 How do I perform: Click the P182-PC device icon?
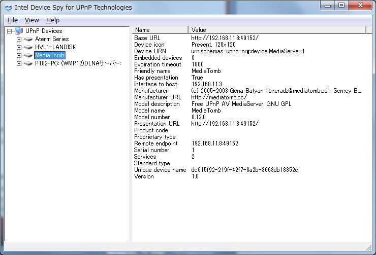click(x=28, y=63)
